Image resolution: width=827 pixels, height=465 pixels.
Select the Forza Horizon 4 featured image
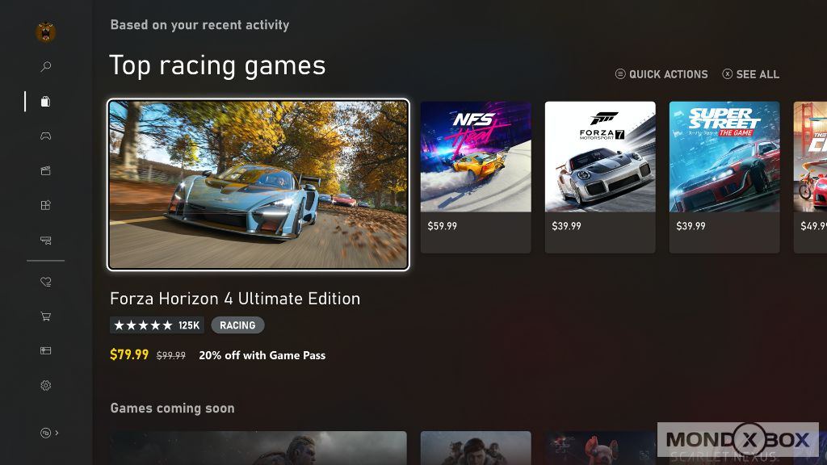[x=258, y=185]
